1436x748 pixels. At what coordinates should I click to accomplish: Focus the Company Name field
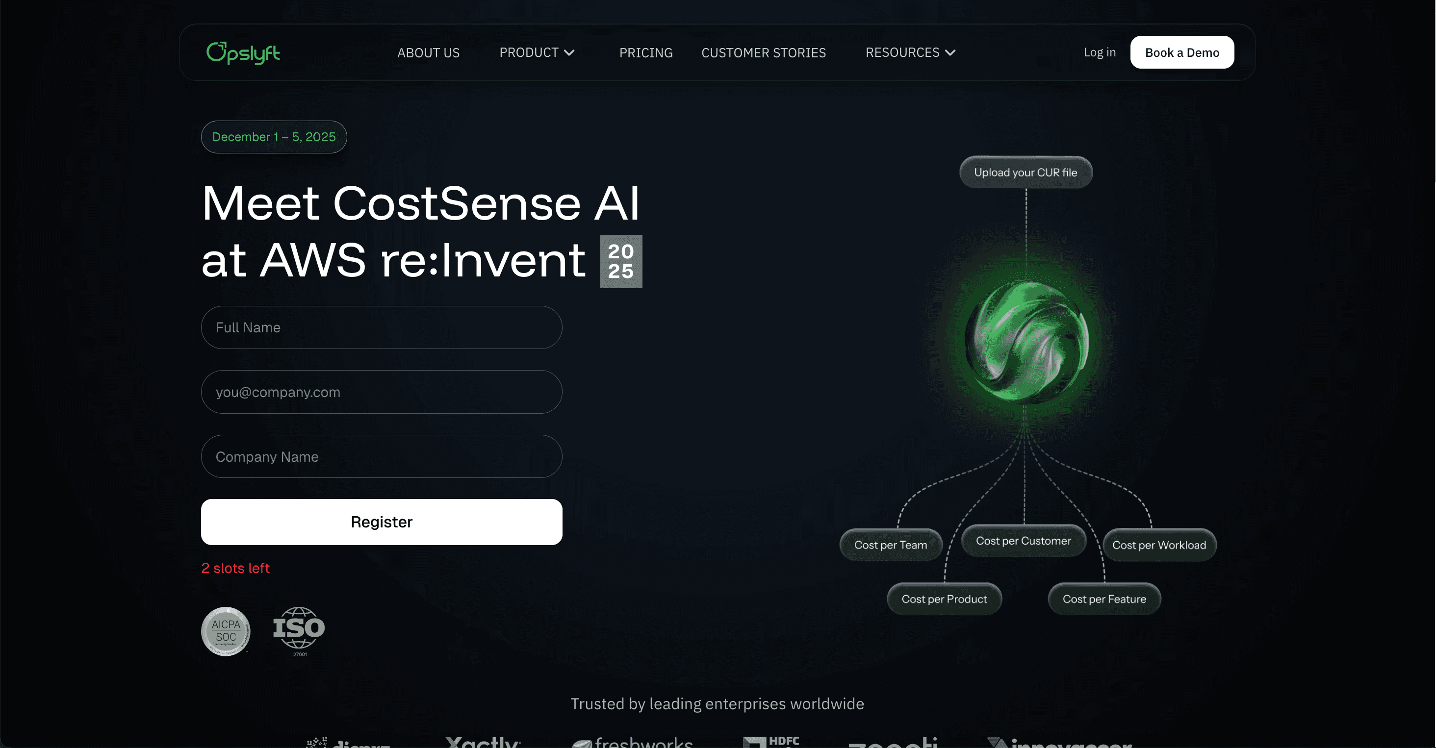[x=381, y=457]
